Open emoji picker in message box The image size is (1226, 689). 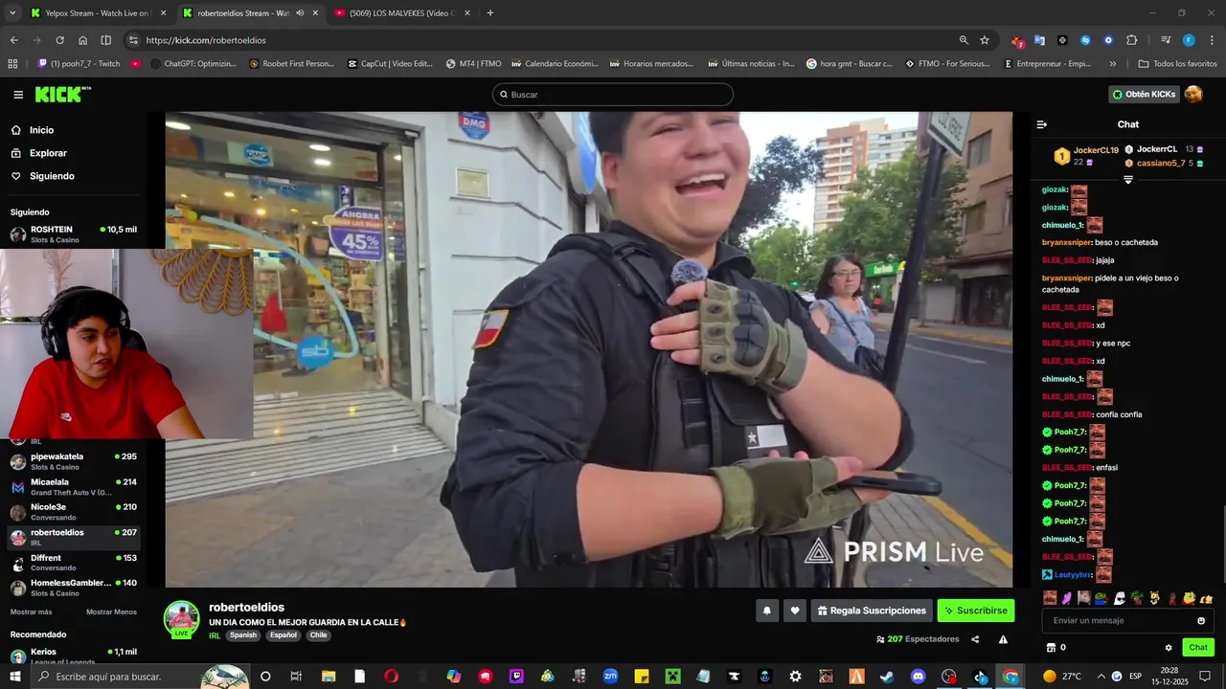1201,621
